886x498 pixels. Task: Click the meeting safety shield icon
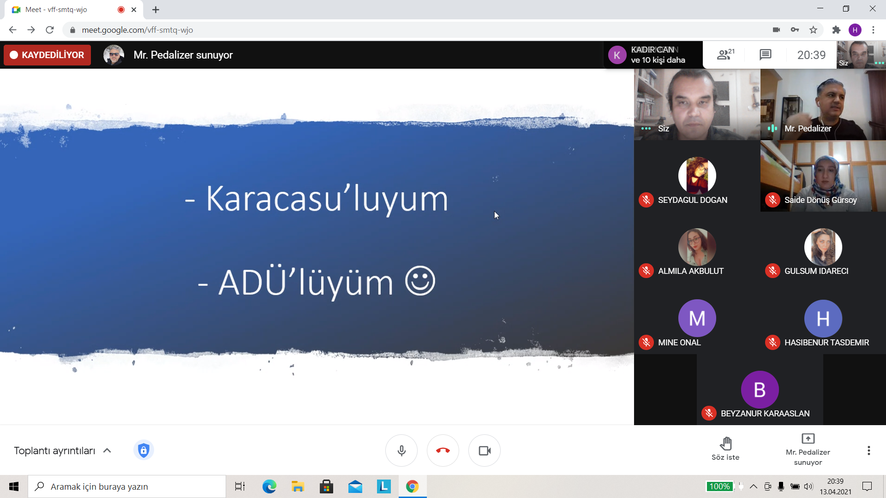pos(144,450)
